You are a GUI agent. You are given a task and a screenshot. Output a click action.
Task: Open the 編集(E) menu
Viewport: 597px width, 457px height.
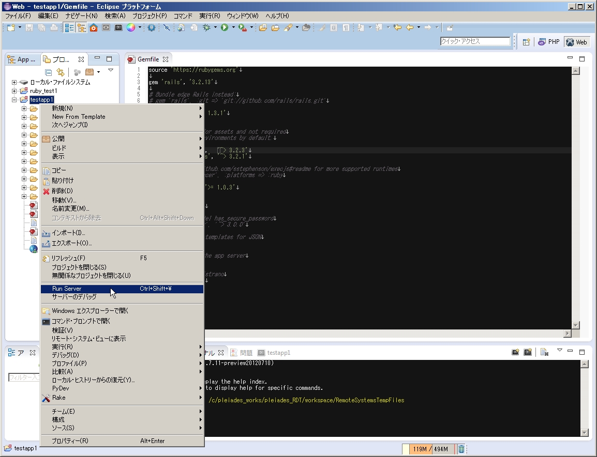click(x=48, y=16)
